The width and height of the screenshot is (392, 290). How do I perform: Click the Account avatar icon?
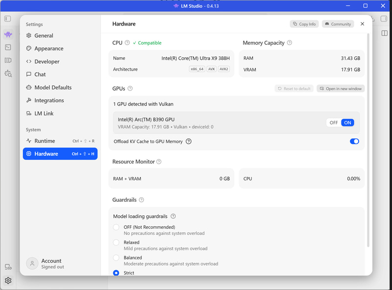(32, 264)
